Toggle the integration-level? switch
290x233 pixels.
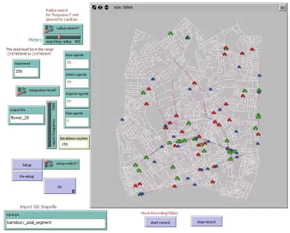38,91
